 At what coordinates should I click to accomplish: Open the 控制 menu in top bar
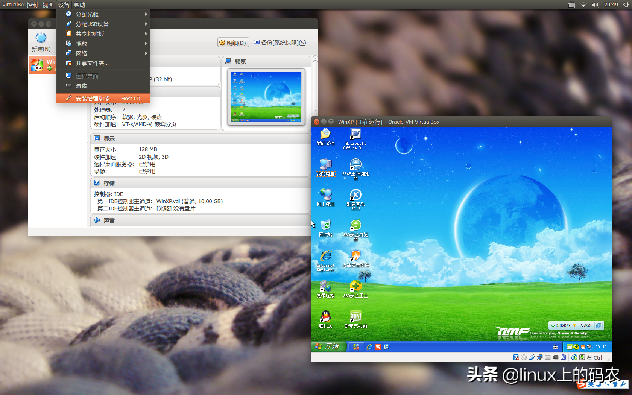[32, 5]
